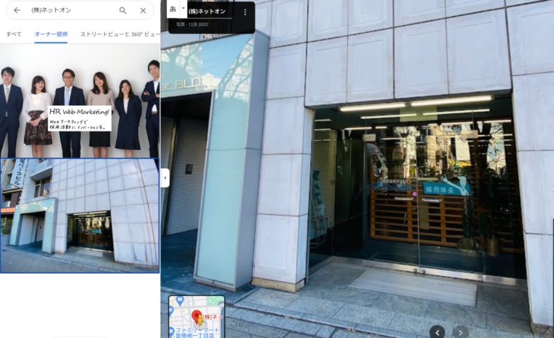
Task: Collapse the side panel with arrow handle
Action: coord(165,178)
